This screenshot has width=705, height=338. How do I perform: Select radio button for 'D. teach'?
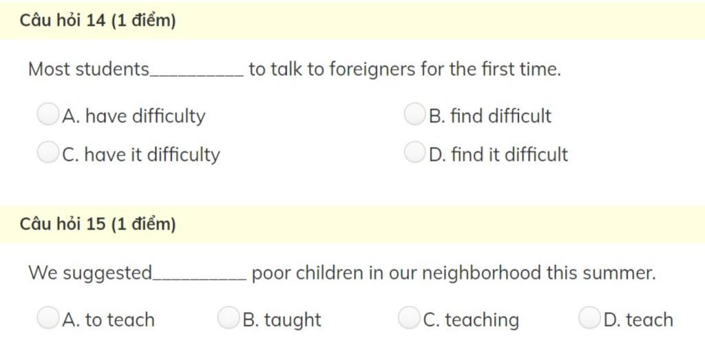coord(589,318)
